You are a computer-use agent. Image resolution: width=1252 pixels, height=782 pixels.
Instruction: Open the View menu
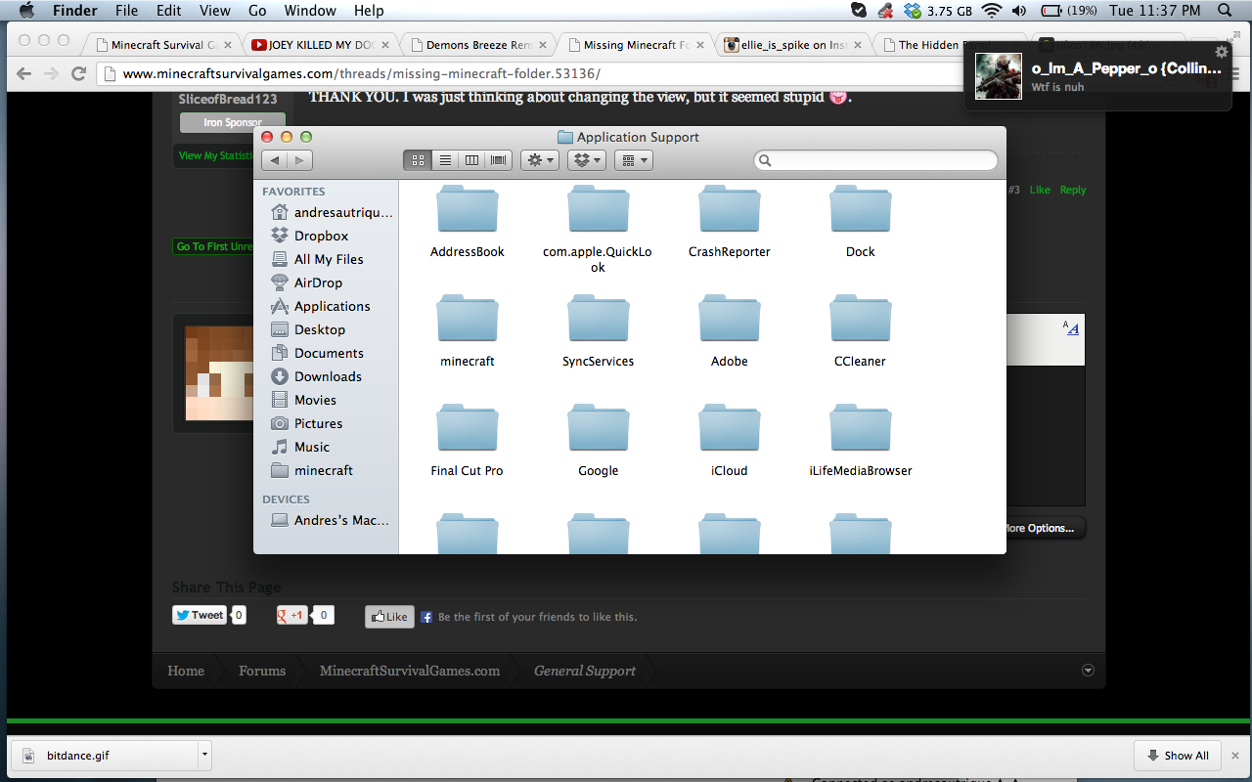[x=215, y=11]
